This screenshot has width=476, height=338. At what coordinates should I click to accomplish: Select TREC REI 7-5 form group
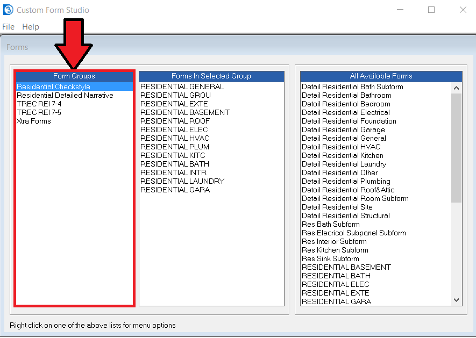(74, 112)
